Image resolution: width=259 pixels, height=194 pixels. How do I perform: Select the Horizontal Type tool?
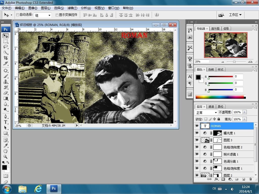(6, 122)
